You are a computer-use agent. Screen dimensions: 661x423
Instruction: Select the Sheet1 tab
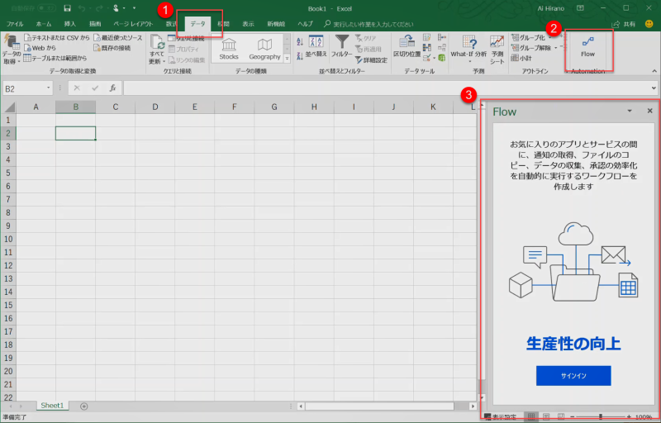pos(52,406)
